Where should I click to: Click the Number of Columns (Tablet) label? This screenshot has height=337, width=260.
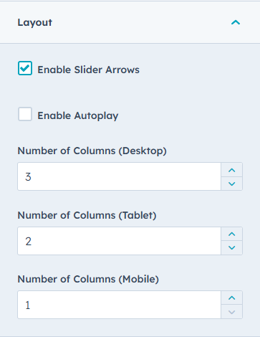(x=87, y=215)
